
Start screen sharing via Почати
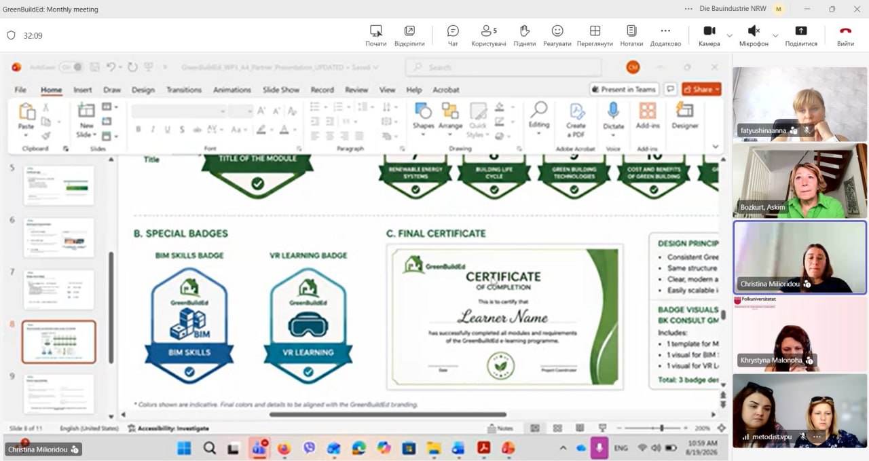(375, 35)
